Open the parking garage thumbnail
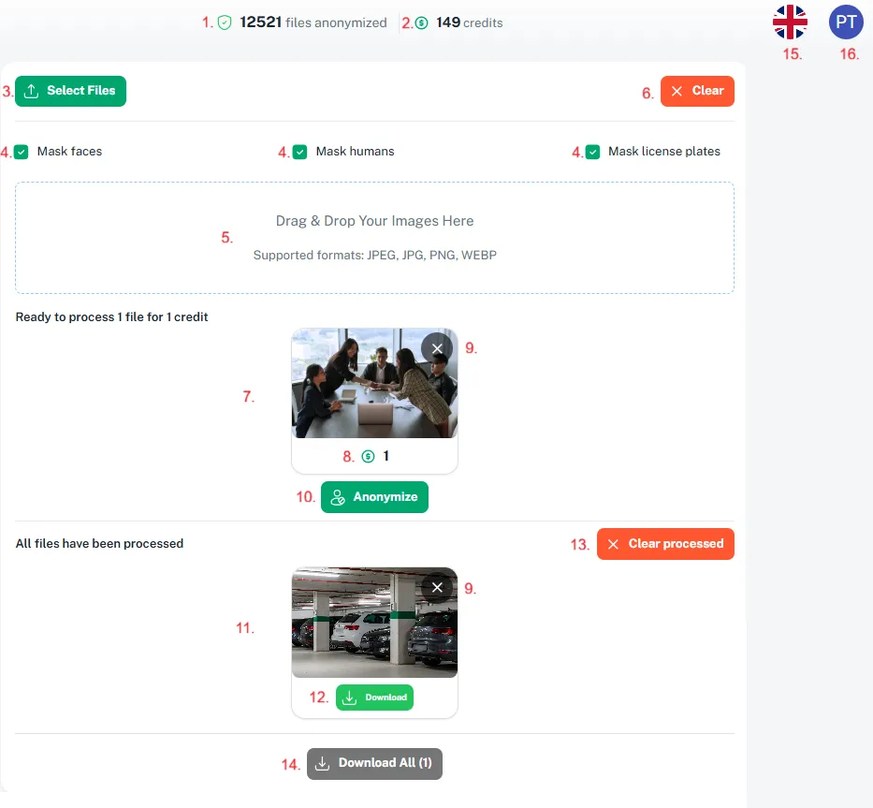Image resolution: width=873 pixels, height=808 pixels. pyautogui.click(x=374, y=623)
